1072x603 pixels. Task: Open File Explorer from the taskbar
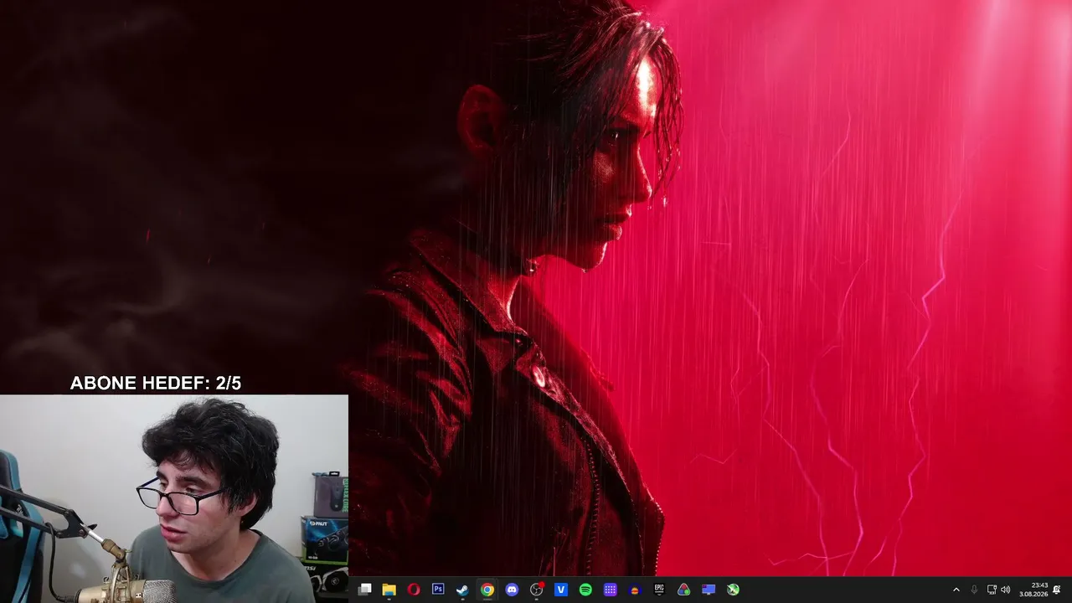(389, 590)
